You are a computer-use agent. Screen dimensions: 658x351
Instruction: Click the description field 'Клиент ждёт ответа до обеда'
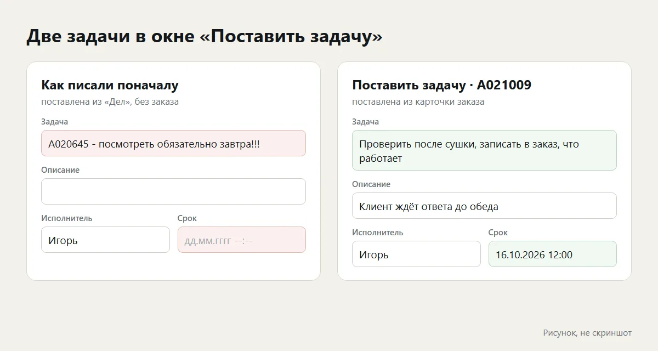click(x=484, y=206)
